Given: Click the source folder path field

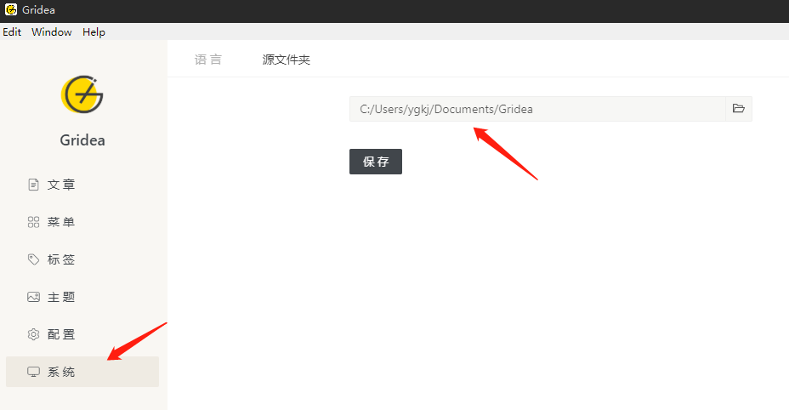Looking at the screenshot, I should (x=537, y=109).
